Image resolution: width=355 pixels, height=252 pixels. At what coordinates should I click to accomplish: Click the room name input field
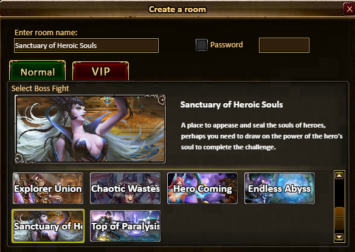pyautogui.click(x=86, y=46)
